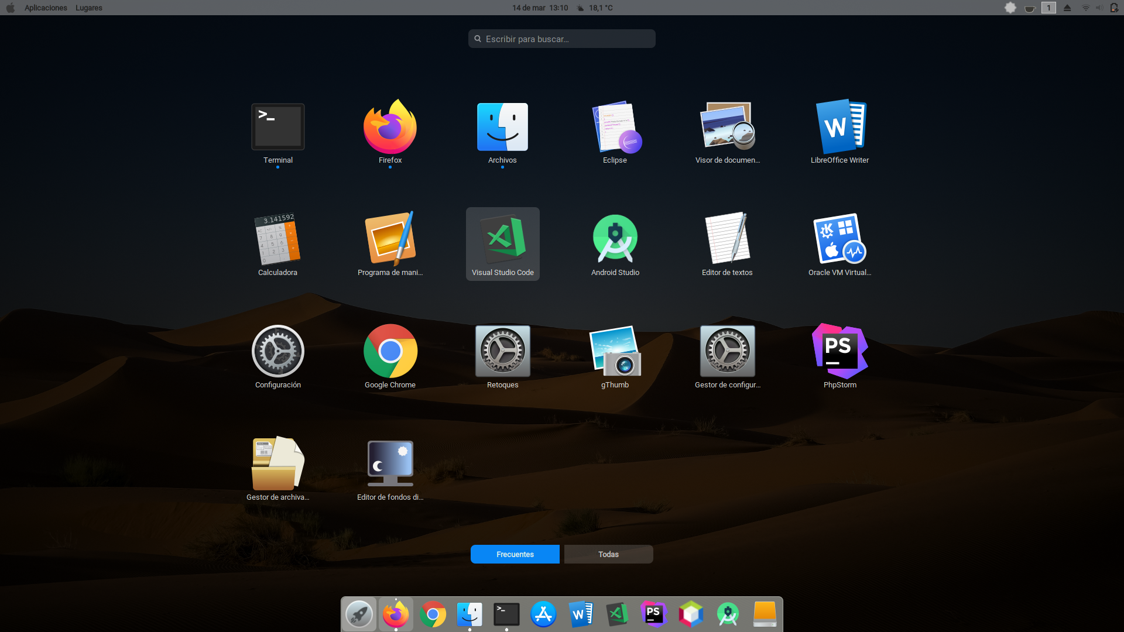Open the date and time 14 de mar
The image size is (1124, 632).
pyautogui.click(x=540, y=8)
